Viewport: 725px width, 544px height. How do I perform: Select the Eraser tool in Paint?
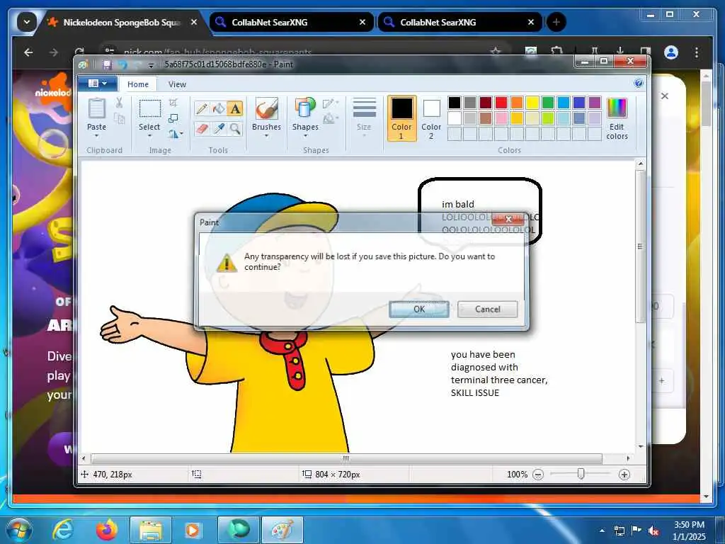[202, 129]
